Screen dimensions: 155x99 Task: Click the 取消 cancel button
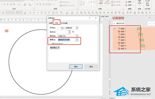(x=91, y=67)
